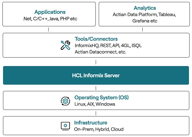Select the 'On-Prem, Hybrid, Cloud' text
192x137 pixels.
99,129
